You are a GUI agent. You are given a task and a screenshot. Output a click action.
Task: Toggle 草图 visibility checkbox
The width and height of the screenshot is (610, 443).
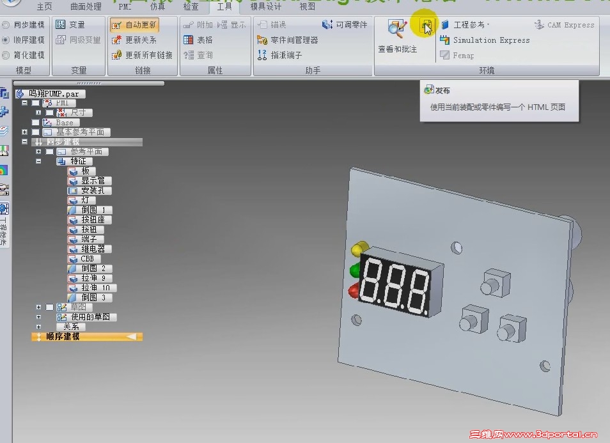point(49,307)
